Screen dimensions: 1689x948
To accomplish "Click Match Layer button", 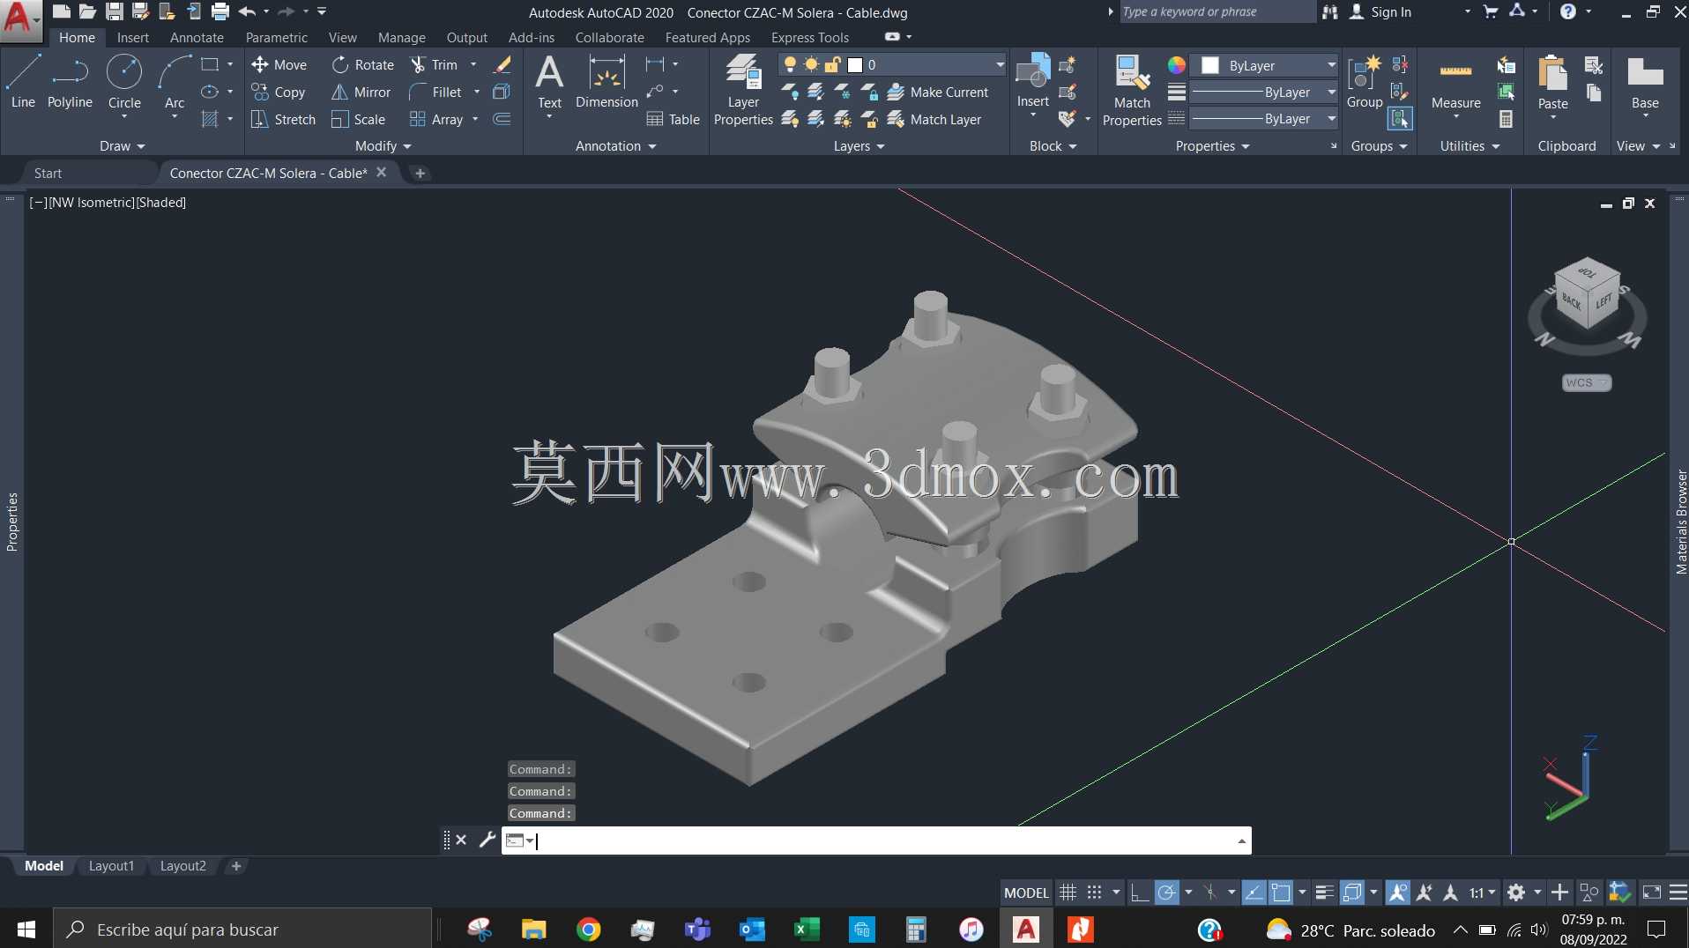I will (934, 119).
